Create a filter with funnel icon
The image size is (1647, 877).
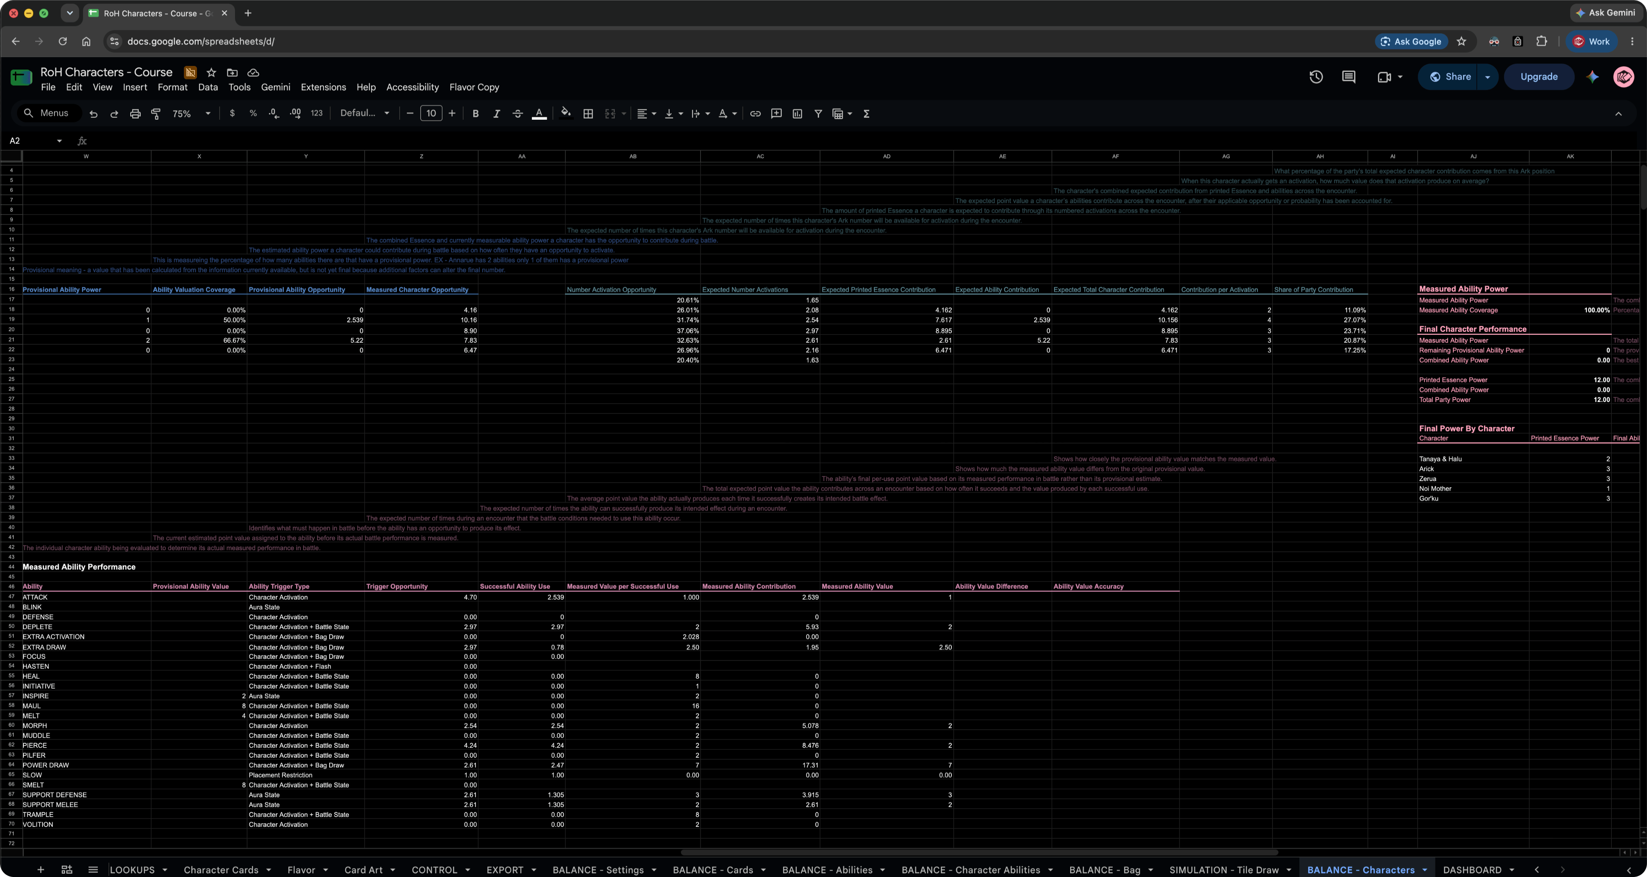(818, 114)
